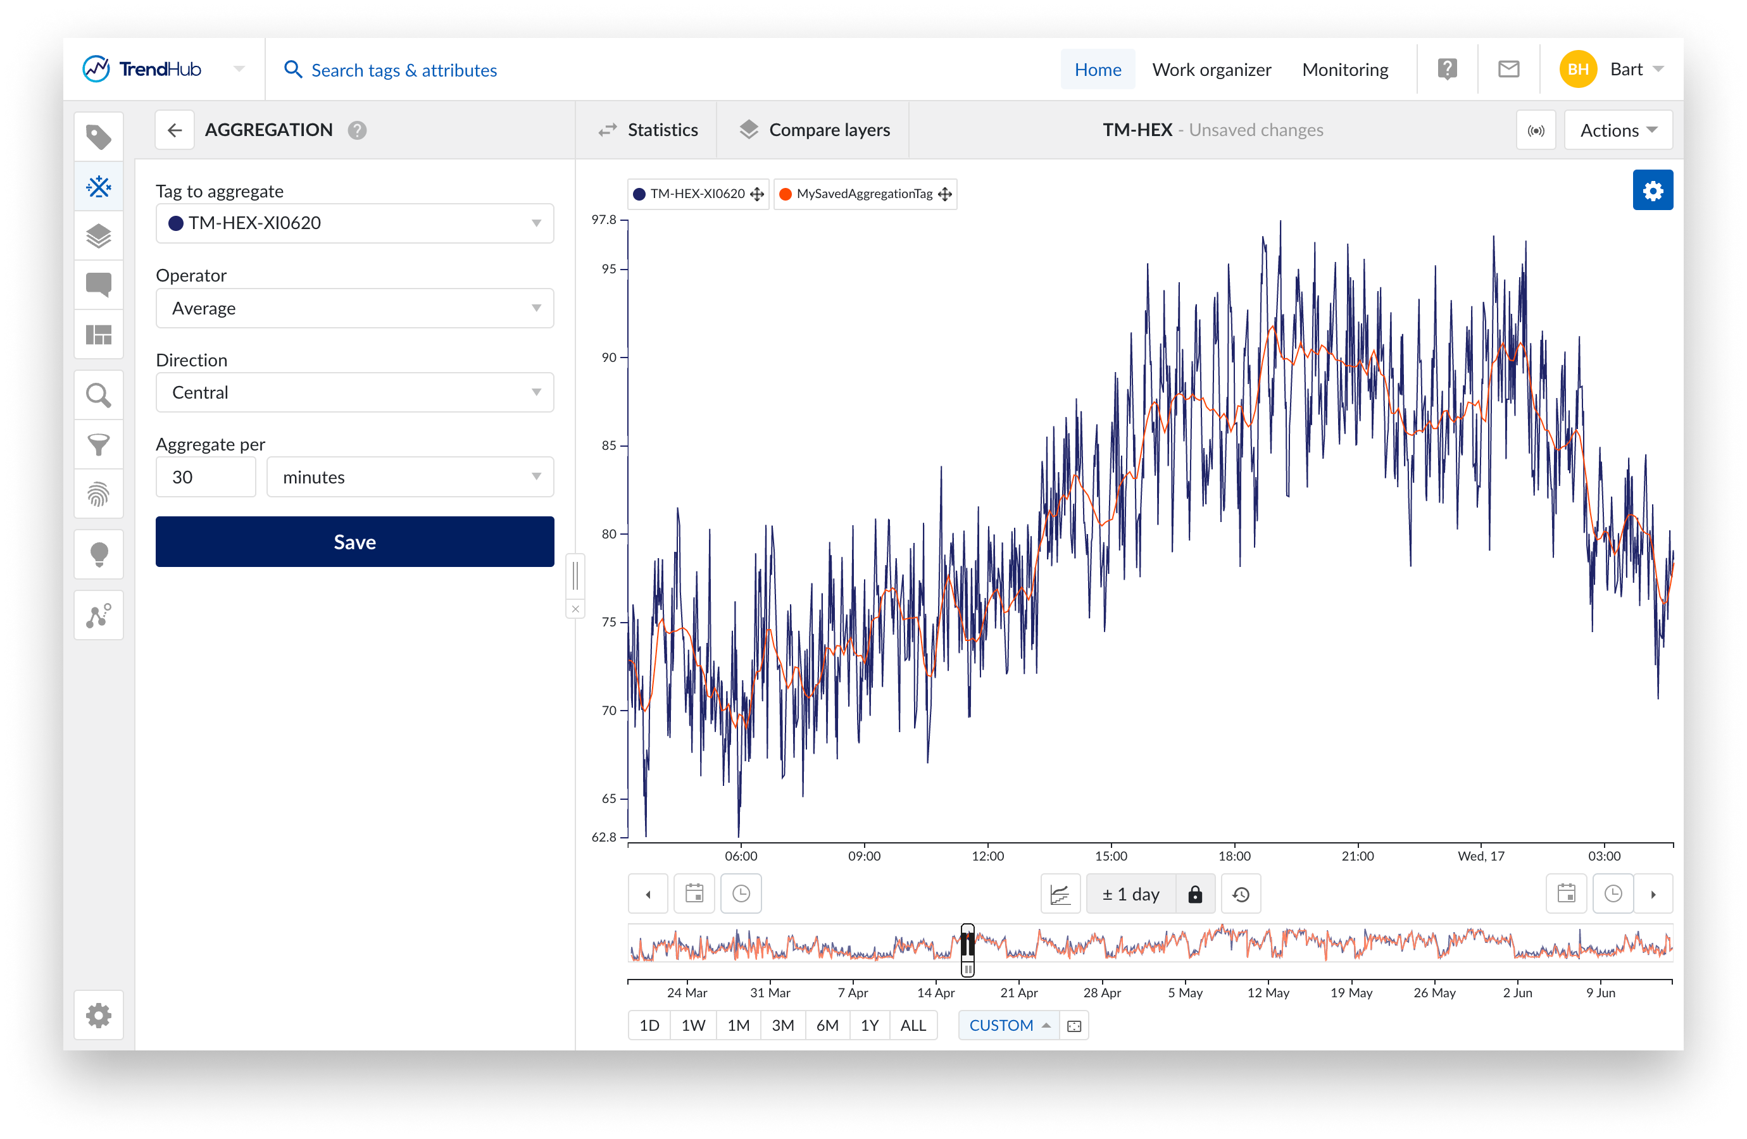Expand the Operator dropdown showing Average
The width and height of the screenshot is (1747, 1139).
coord(354,308)
